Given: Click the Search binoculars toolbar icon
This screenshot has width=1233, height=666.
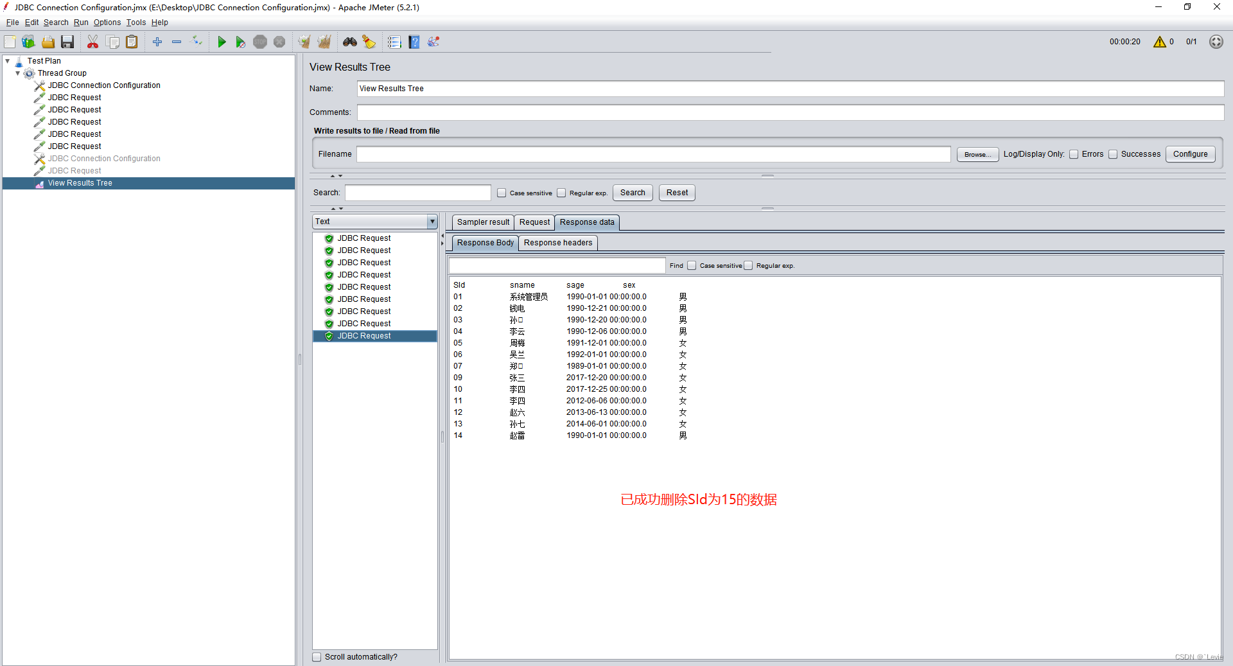Looking at the screenshot, I should [349, 42].
